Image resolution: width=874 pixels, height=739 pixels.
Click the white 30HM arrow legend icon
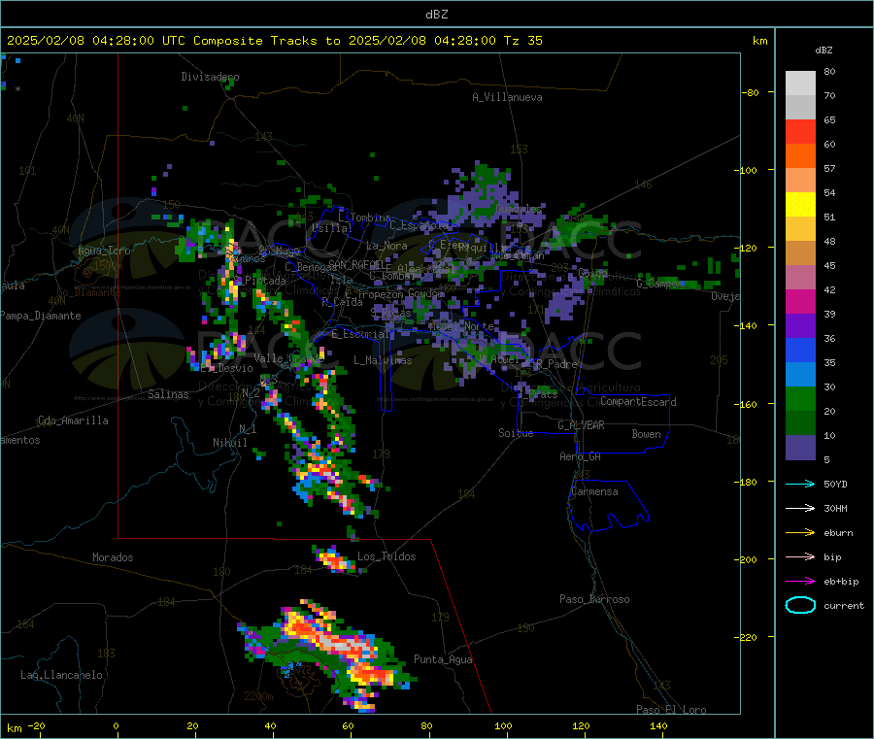pyautogui.click(x=800, y=508)
